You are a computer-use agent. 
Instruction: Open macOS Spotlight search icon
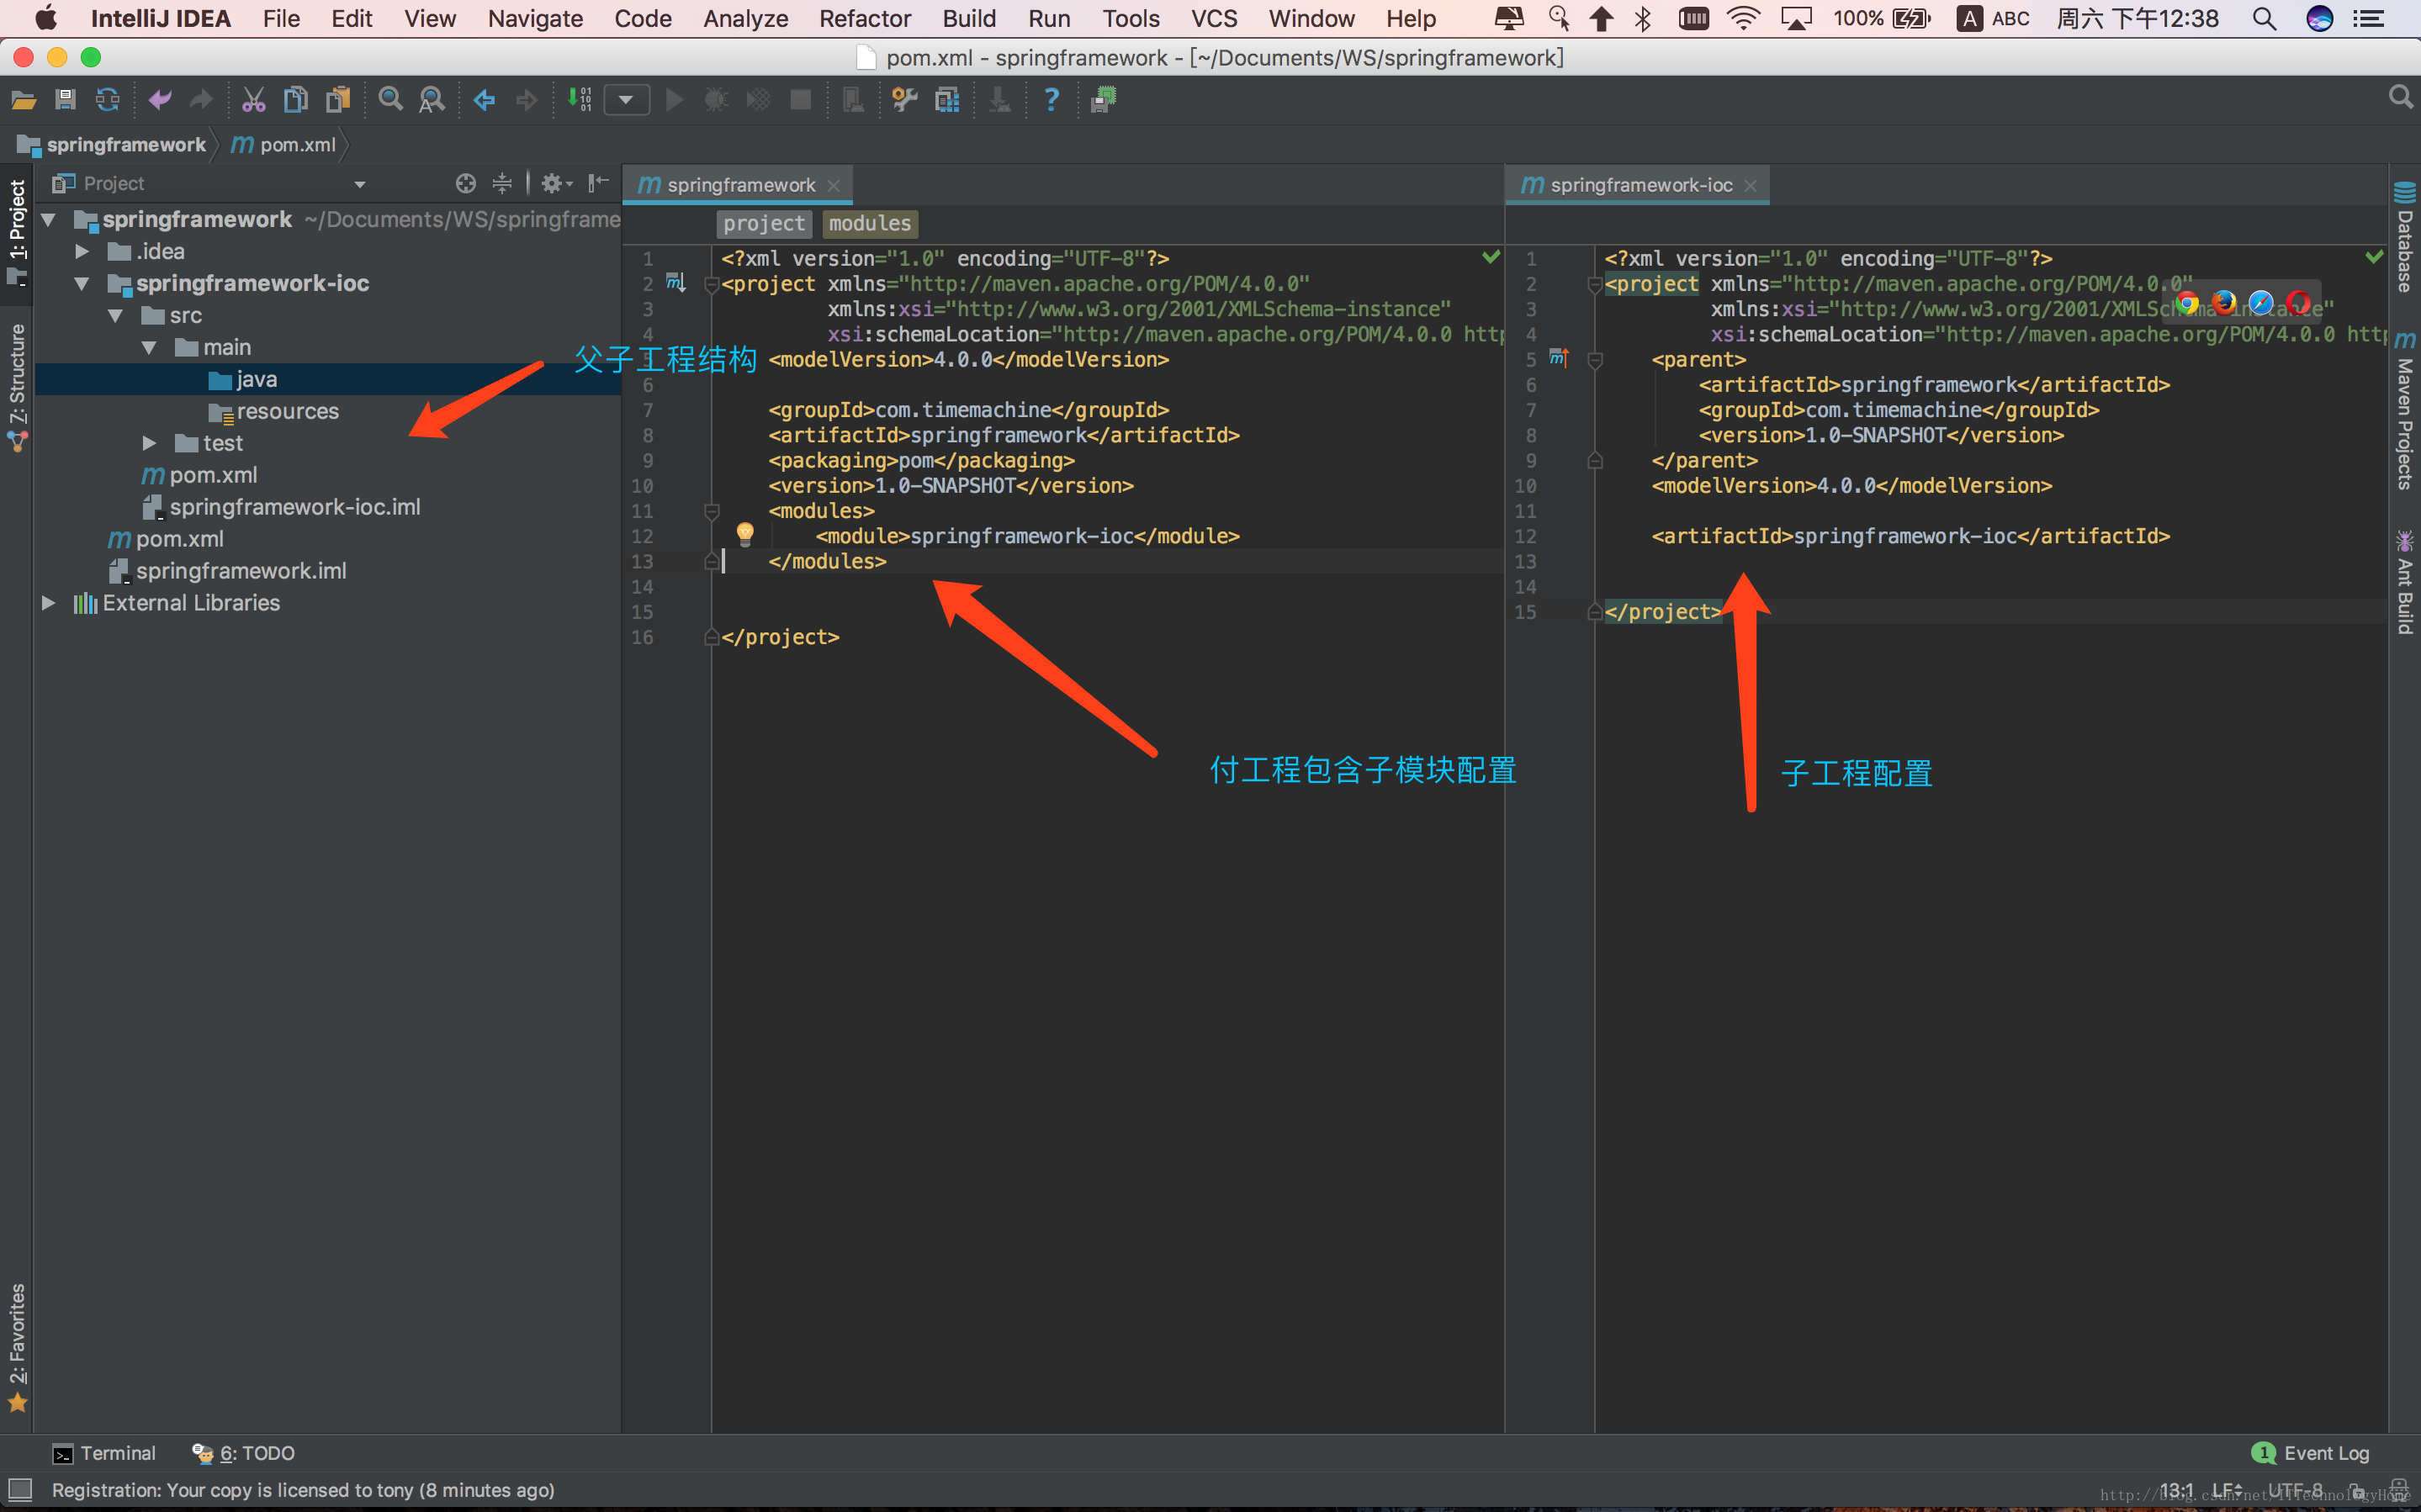tap(2265, 19)
